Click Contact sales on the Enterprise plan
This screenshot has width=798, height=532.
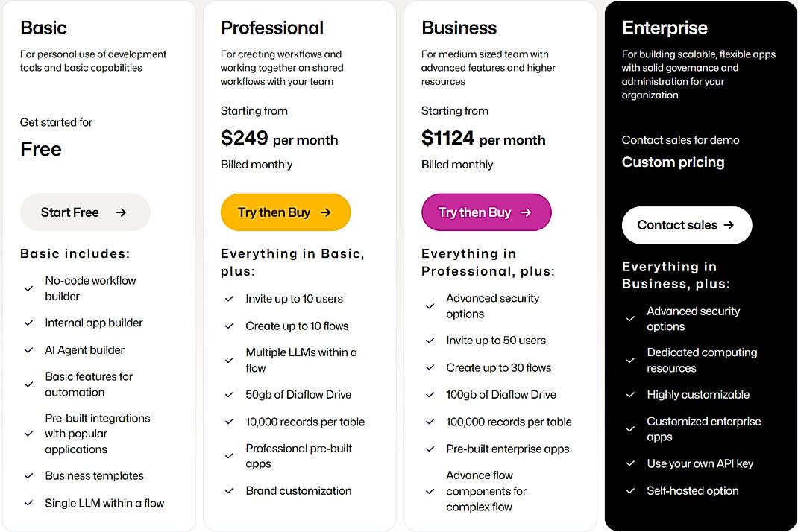[687, 225]
